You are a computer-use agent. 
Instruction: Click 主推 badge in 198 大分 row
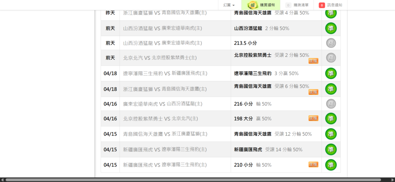(313, 118)
